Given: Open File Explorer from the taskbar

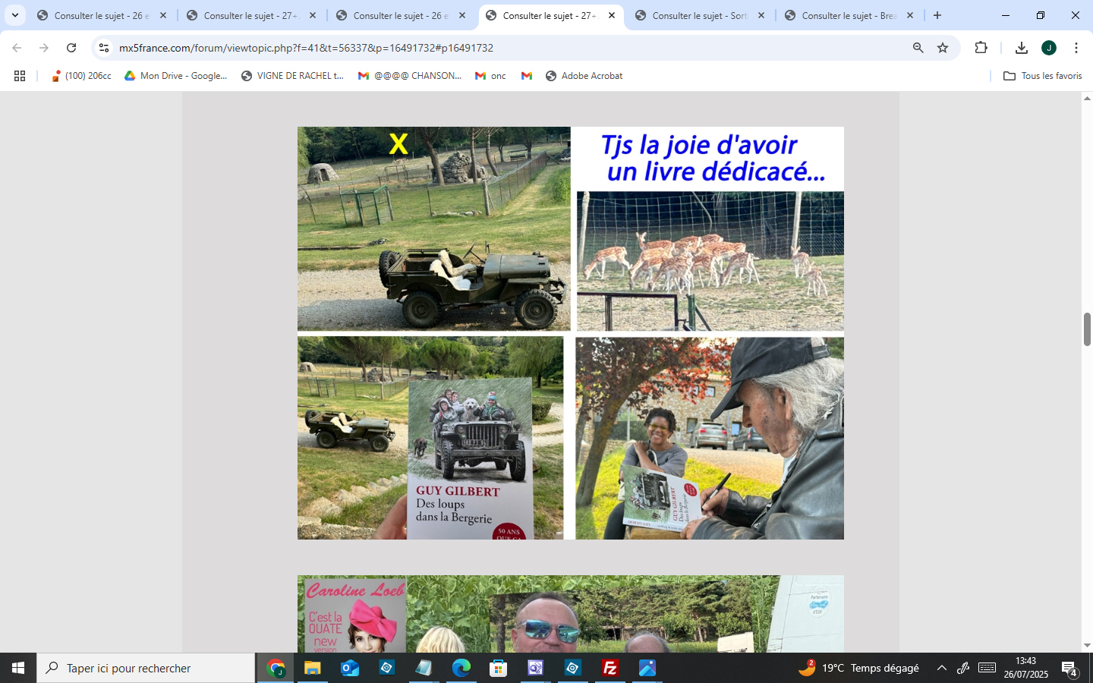Looking at the screenshot, I should coord(312,668).
